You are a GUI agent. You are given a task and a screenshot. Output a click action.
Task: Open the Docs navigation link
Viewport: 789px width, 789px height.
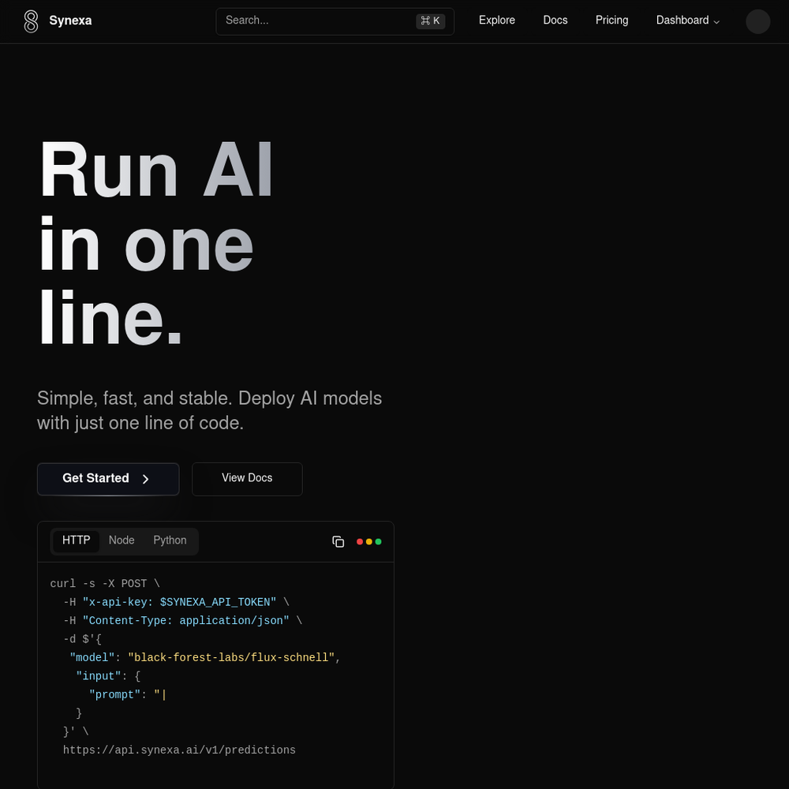pos(555,21)
